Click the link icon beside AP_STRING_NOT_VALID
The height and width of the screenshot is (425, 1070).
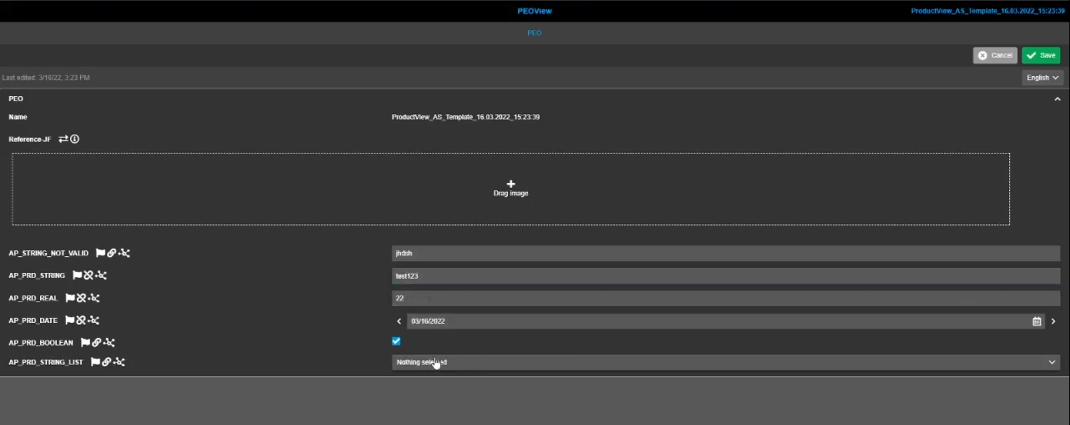coord(112,253)
